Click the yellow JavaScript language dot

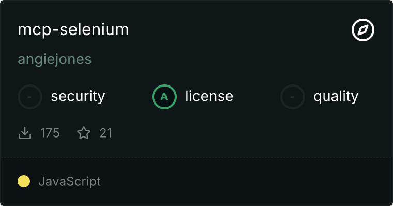click(x=24, y=181)
